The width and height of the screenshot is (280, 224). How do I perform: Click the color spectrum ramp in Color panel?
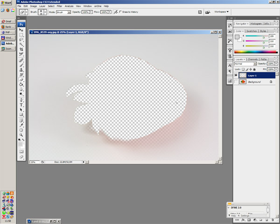click(x=255, y=52)
